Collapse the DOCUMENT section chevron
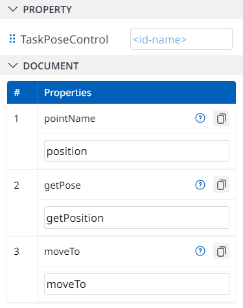Viewport: 243px width, 308px height. pos(13,65)
